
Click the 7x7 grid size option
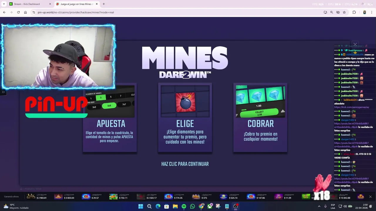click(124, 104)
